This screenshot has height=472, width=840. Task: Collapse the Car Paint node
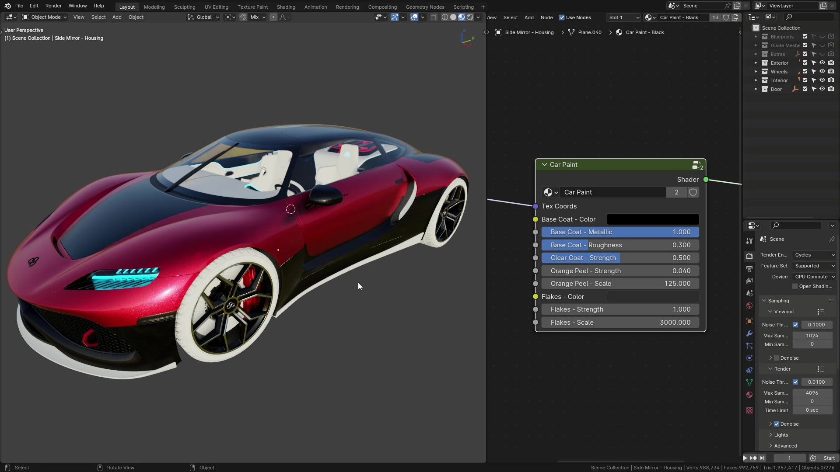point(545,165)
